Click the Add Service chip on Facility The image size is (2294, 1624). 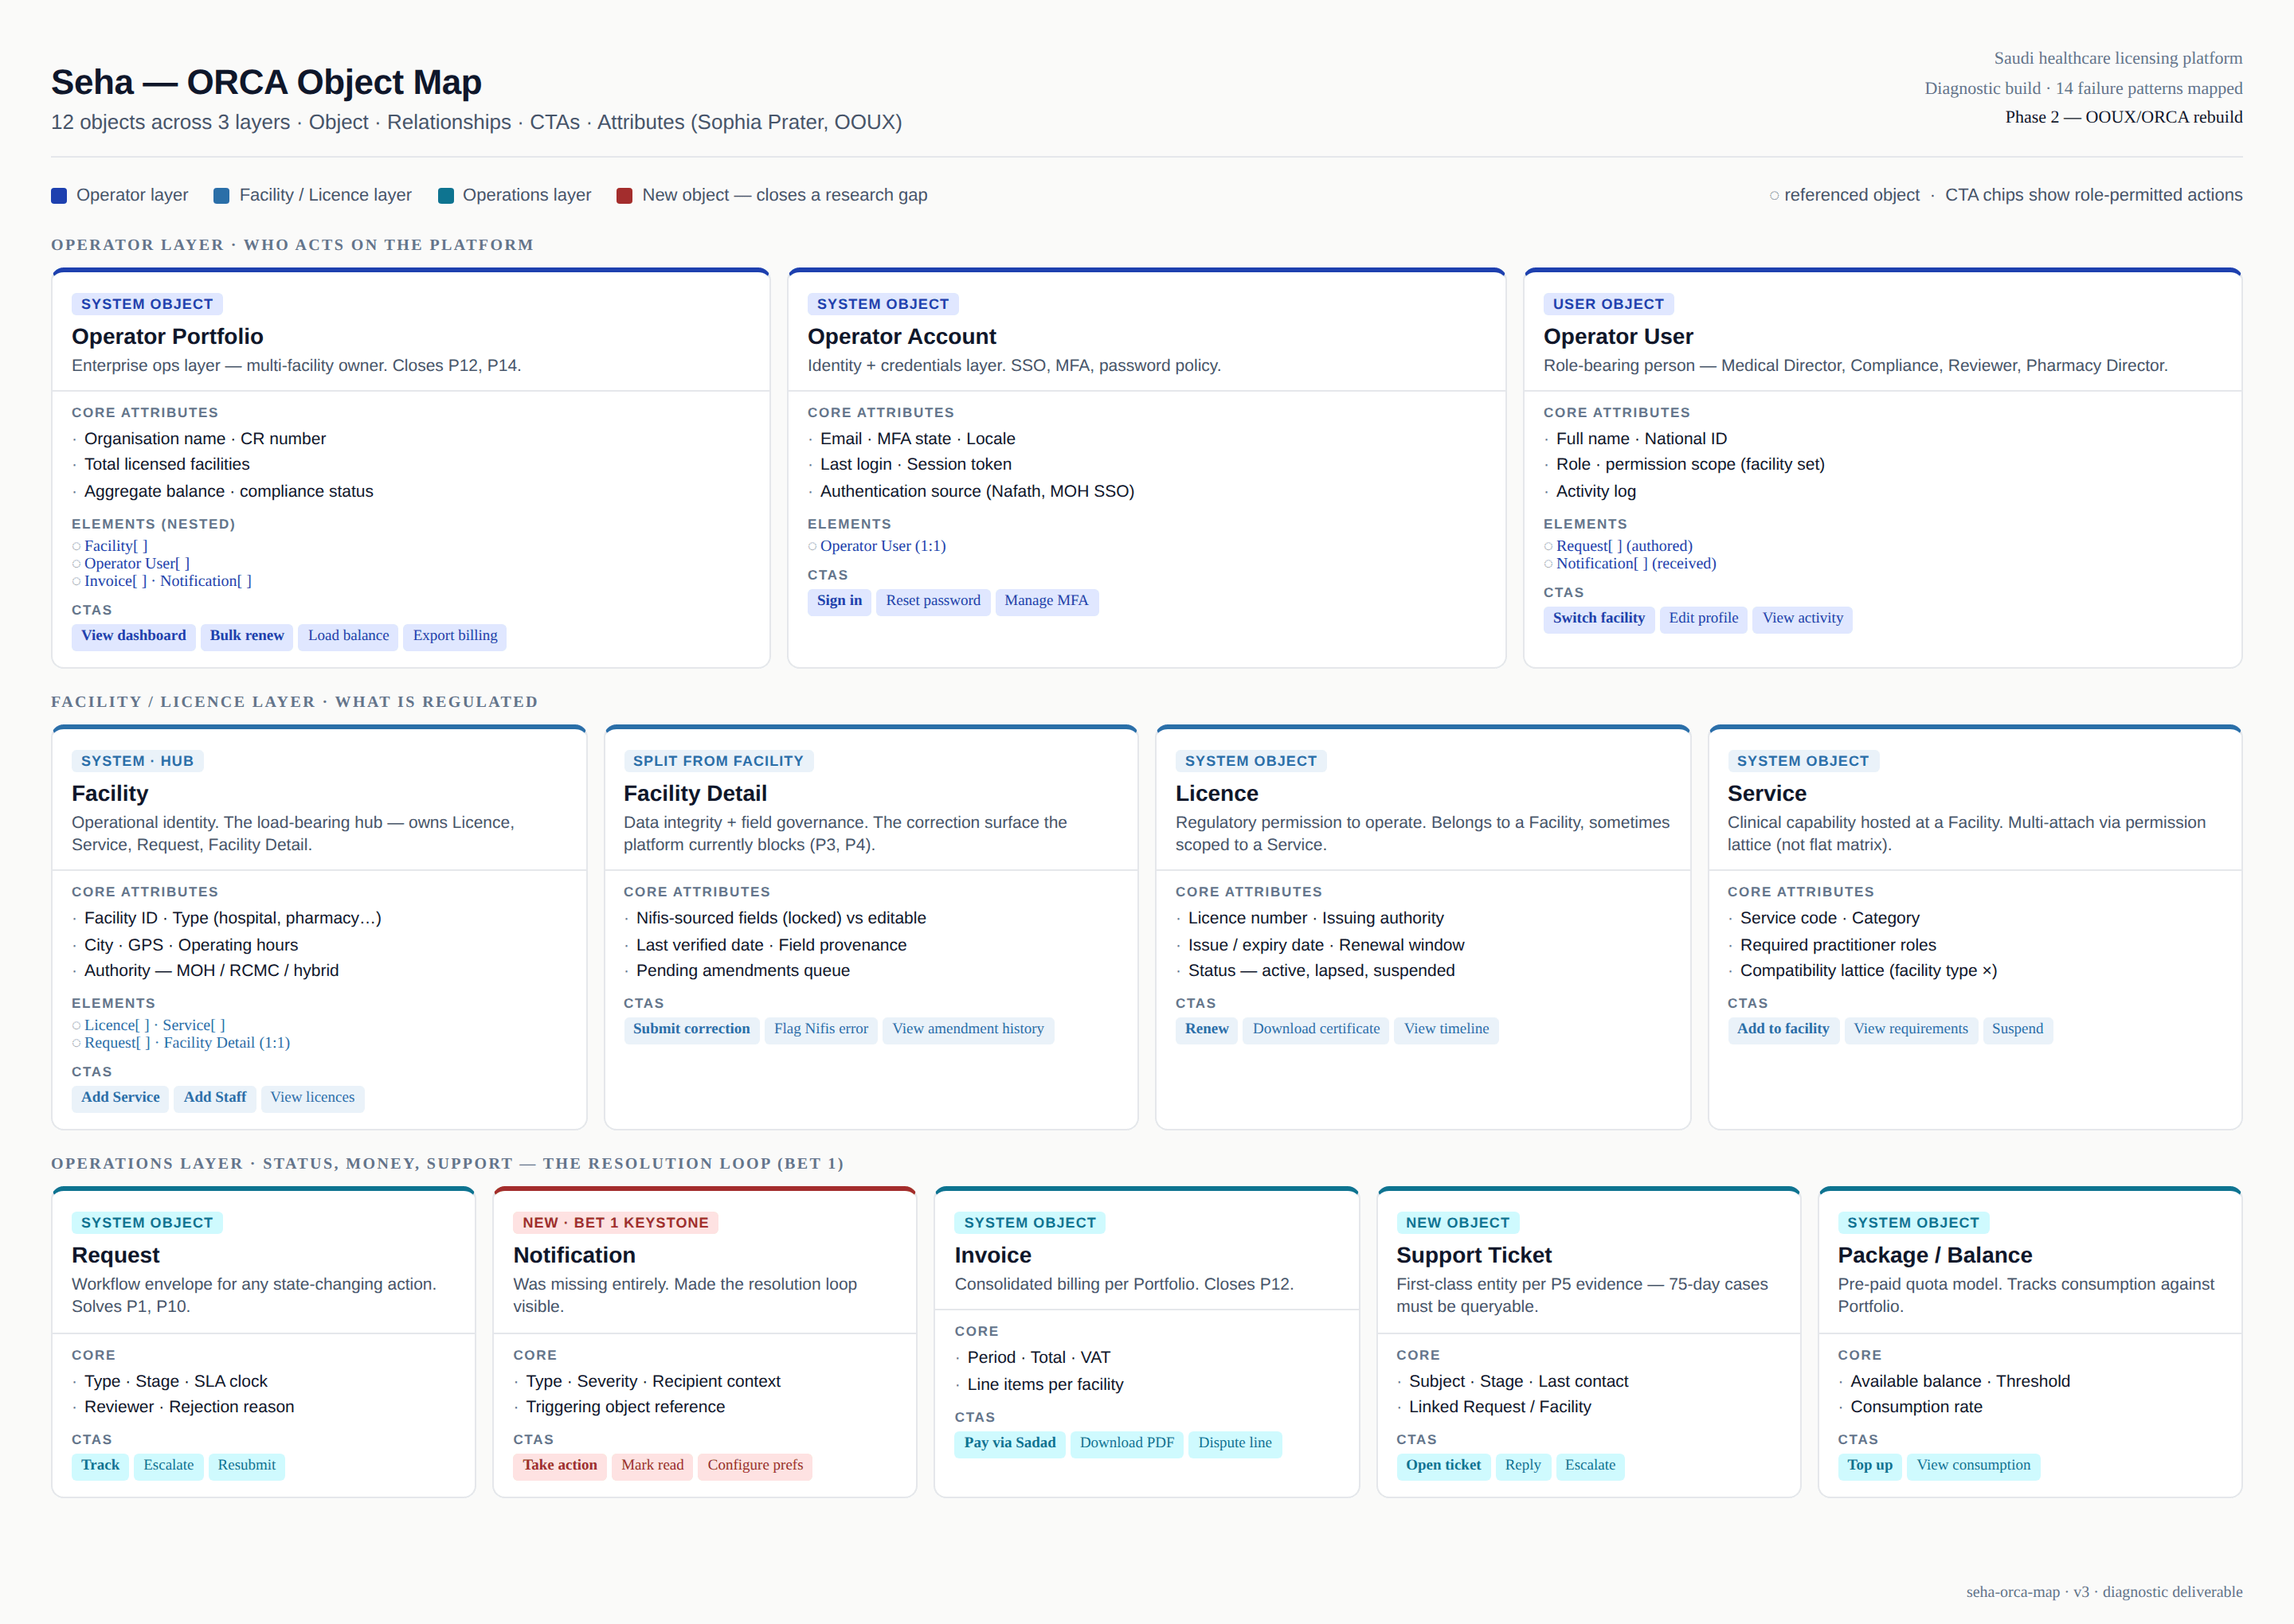click(x=120, y=1097)
